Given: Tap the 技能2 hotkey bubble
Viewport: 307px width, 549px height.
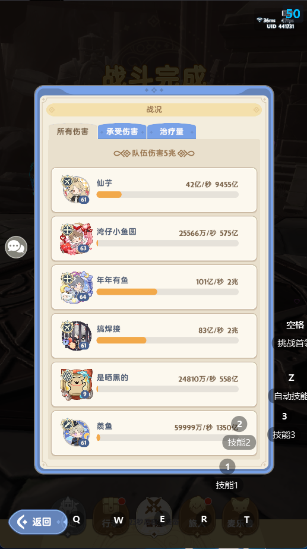Looking at the screenshot, I should pos(239,442).
